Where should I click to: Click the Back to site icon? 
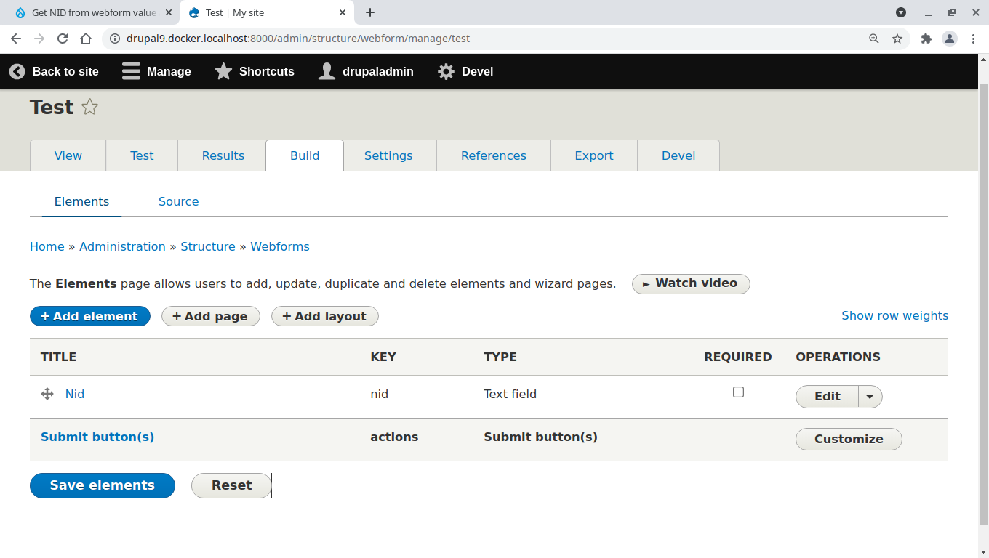tap(16, 71)
